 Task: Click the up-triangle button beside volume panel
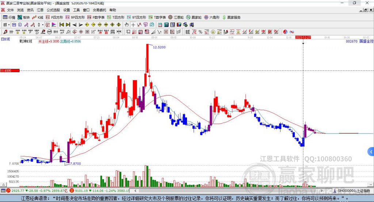tap(3, 184)
